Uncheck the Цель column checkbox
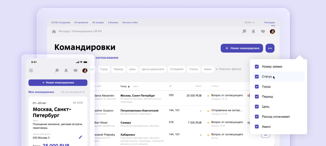 pyautogui.click(x=257, y=107)
